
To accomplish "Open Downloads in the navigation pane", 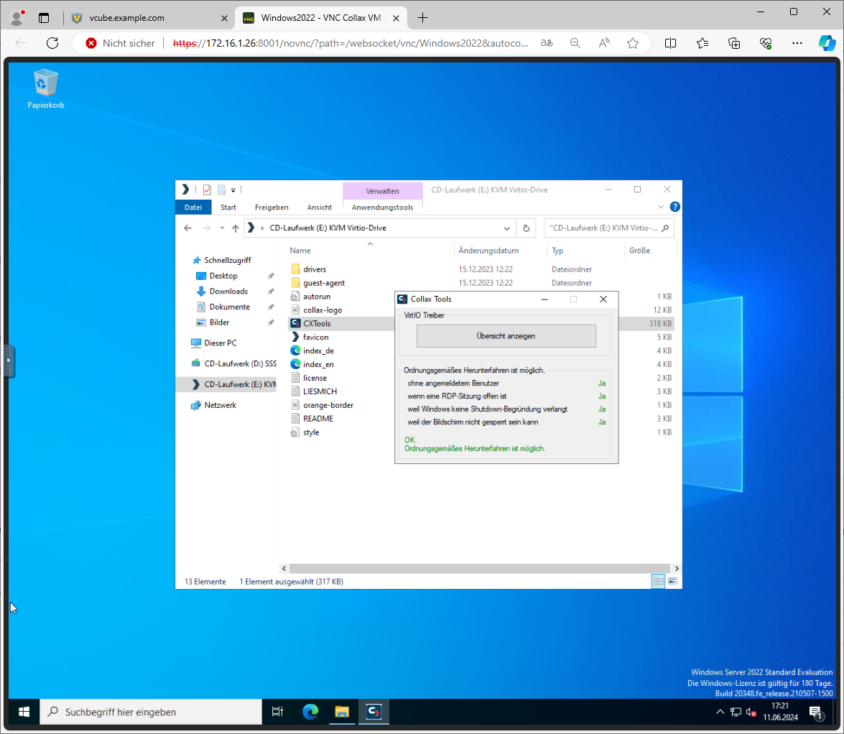I will (x=228, y=292).
